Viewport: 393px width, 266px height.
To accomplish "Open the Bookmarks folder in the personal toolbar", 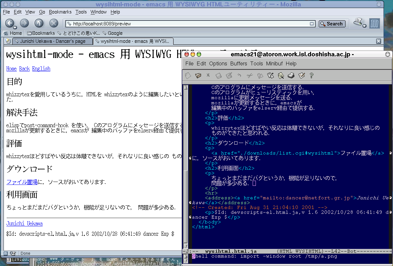I will coord(41,33).
